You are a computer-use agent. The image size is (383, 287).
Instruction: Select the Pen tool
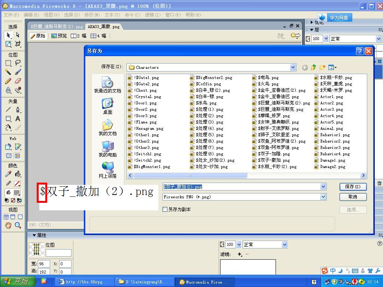[18, 109]
